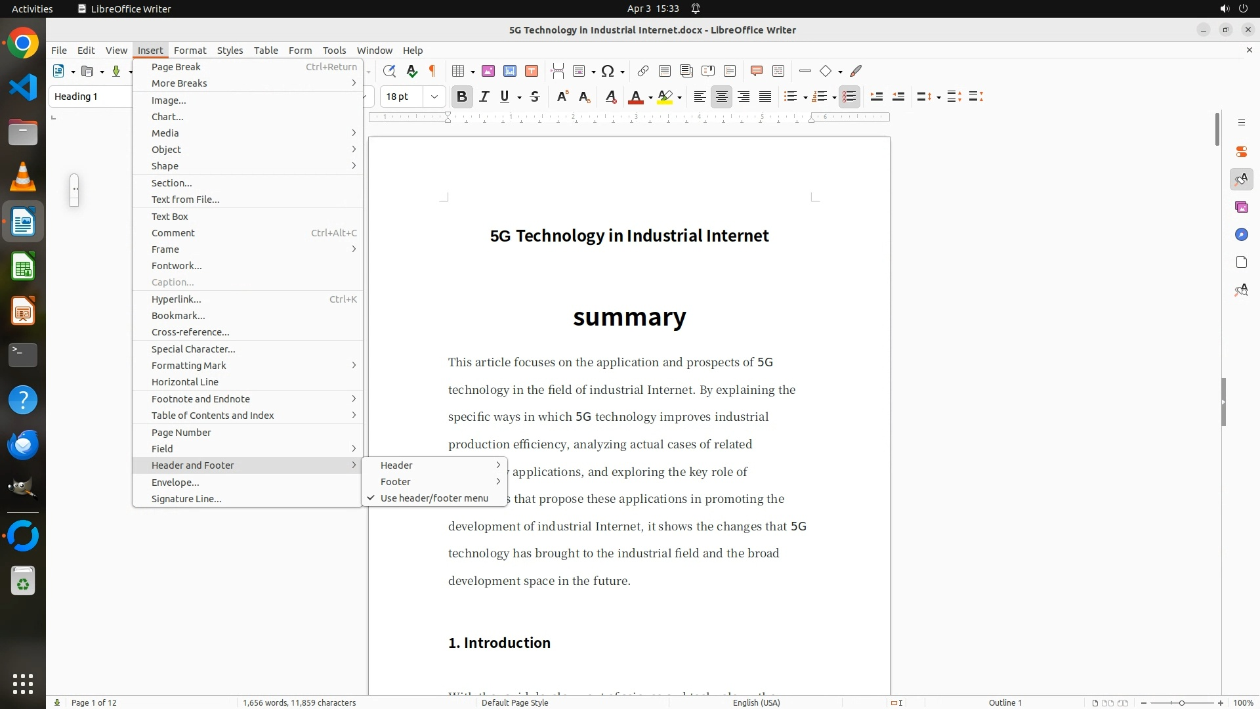1260x709 pixels.
Task: Uncheck Use header/footer menu option
Action: click(x=434, y=498)
